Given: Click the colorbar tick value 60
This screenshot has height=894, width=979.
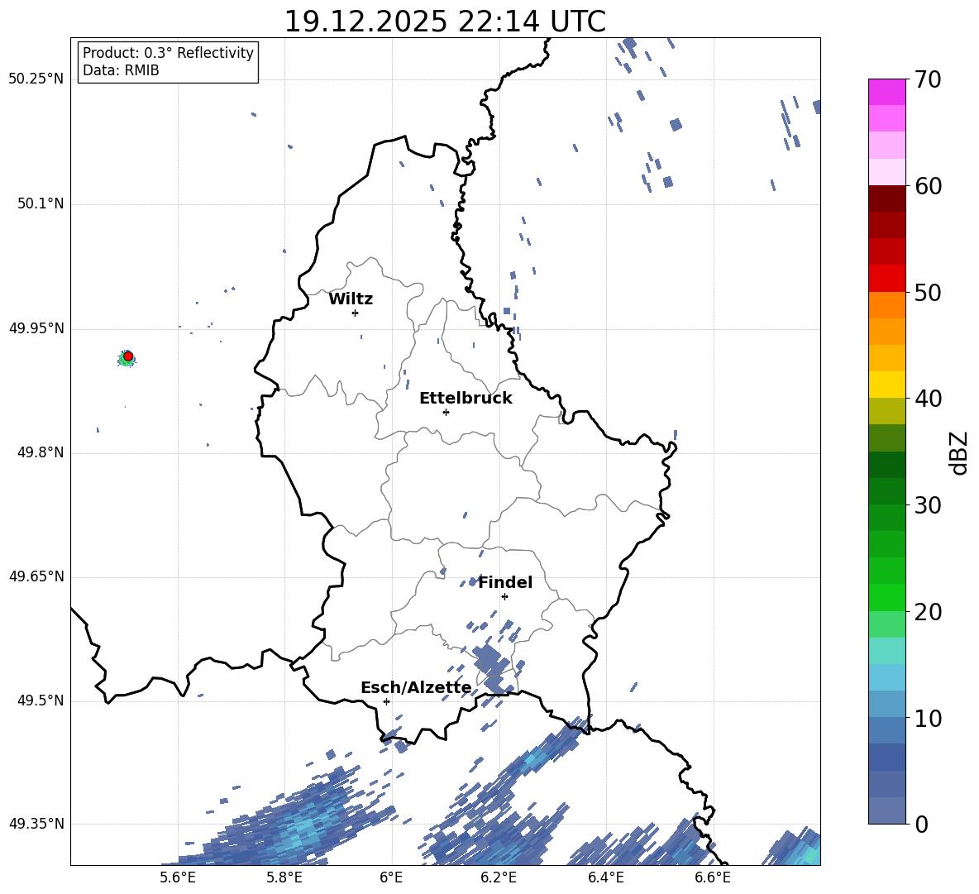Looking at the screenshot, I should coord(929,186).
